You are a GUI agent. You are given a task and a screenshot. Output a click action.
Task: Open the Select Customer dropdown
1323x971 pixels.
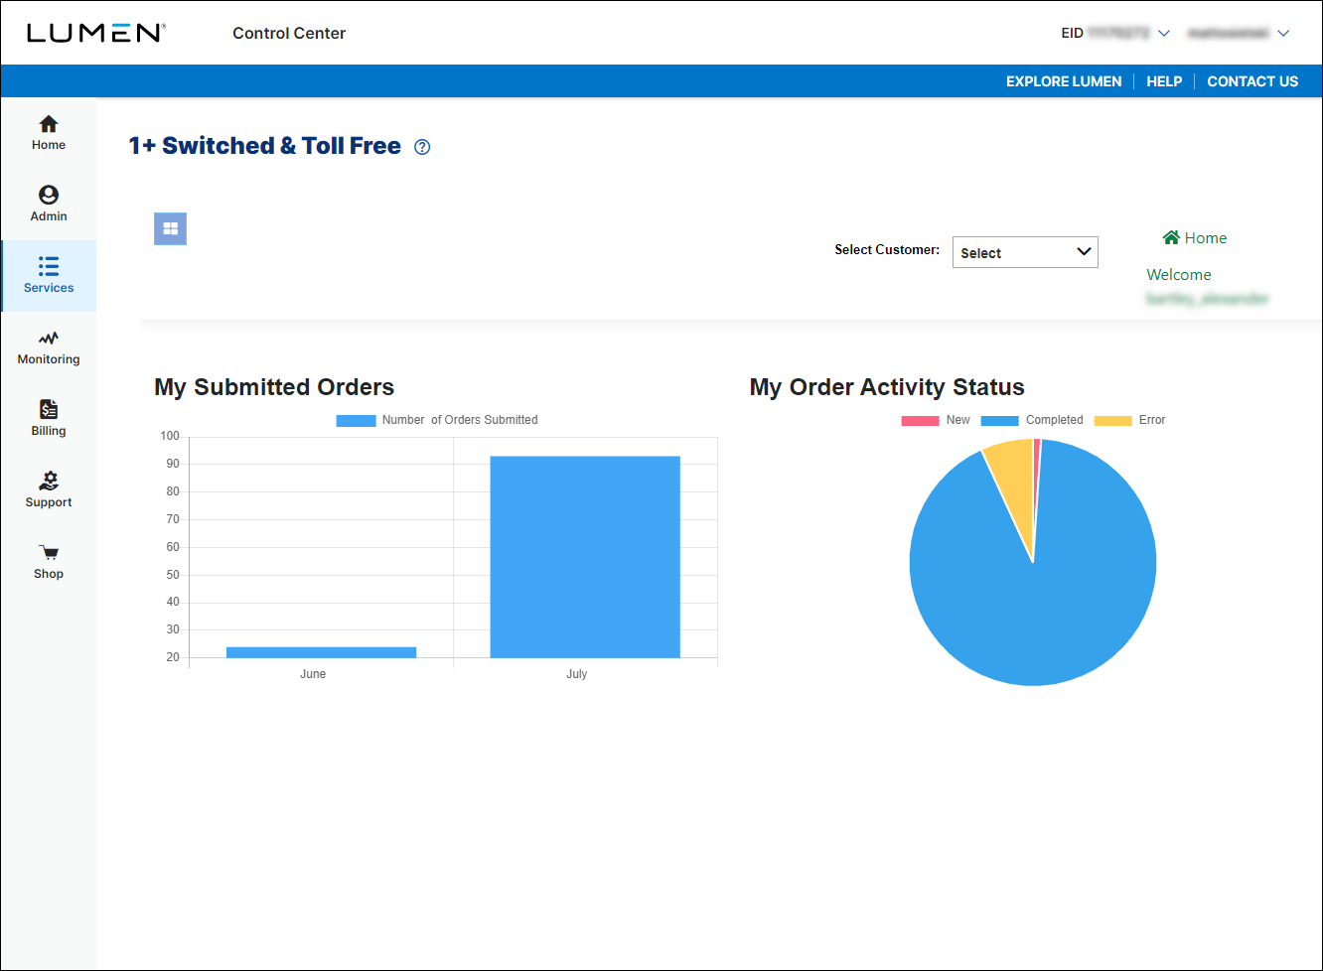(1024, 253)
